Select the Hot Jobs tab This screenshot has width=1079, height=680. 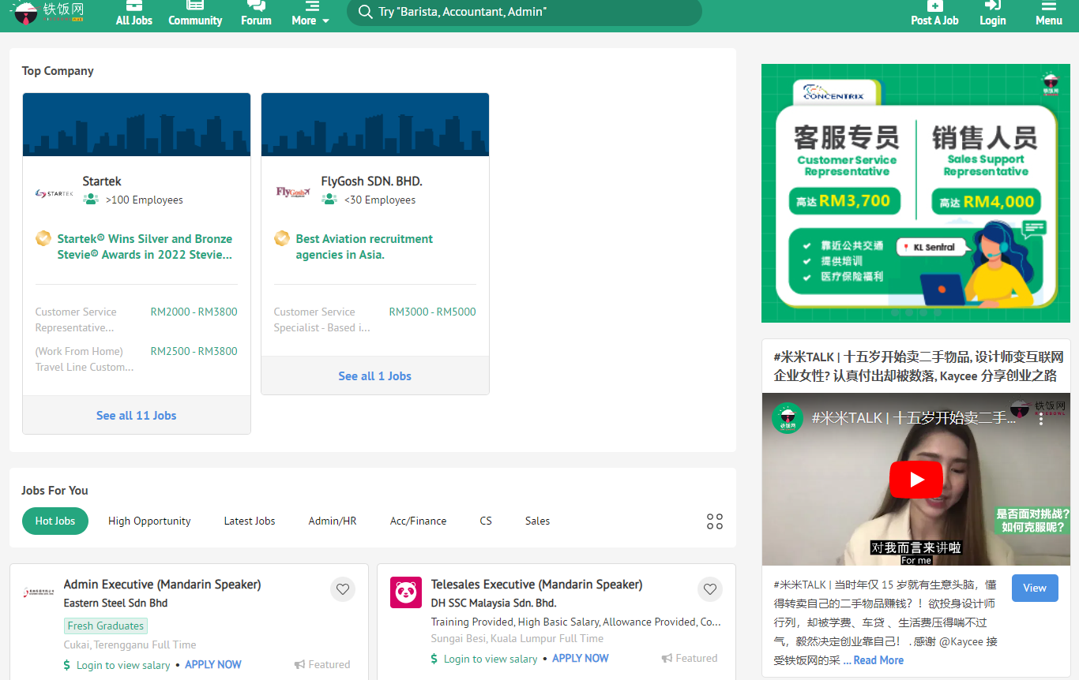click(x=55, y=521)
